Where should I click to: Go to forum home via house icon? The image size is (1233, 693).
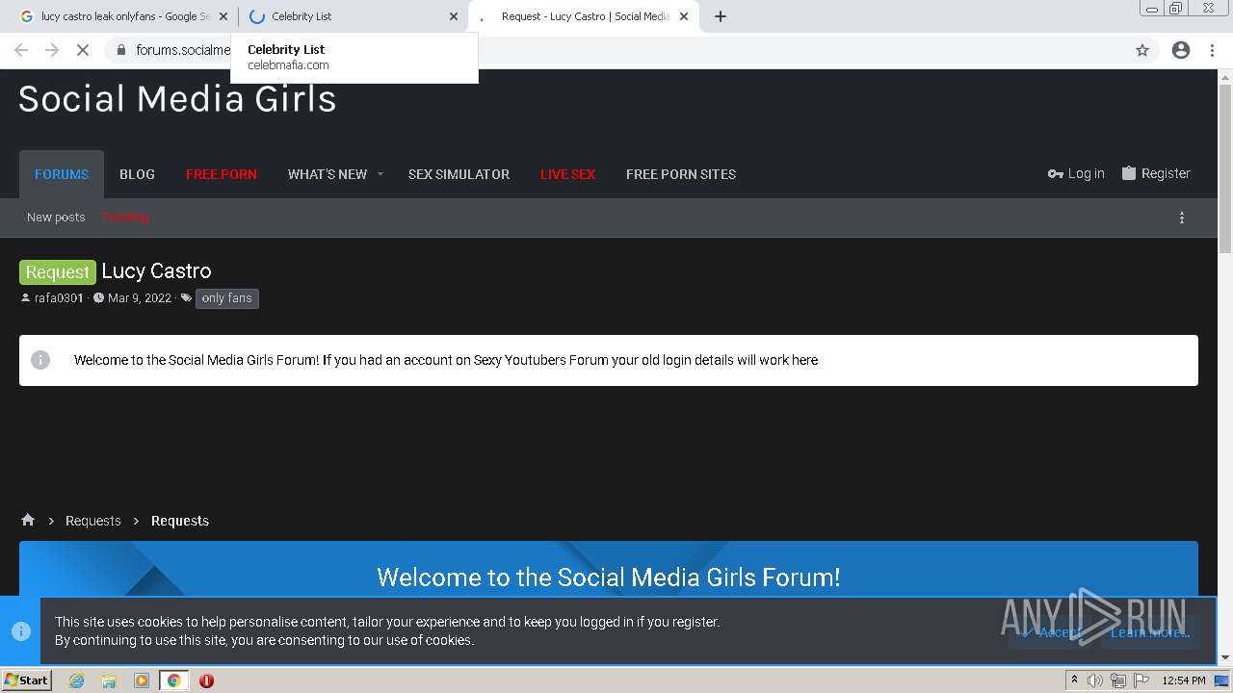pos(28,520)
